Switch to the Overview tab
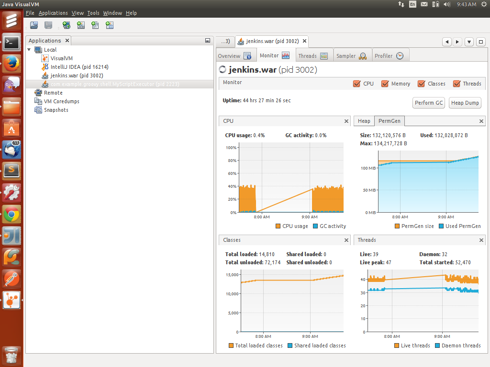Screen dimensions: 490x367 pyautogui.click(x=236, y=56)
